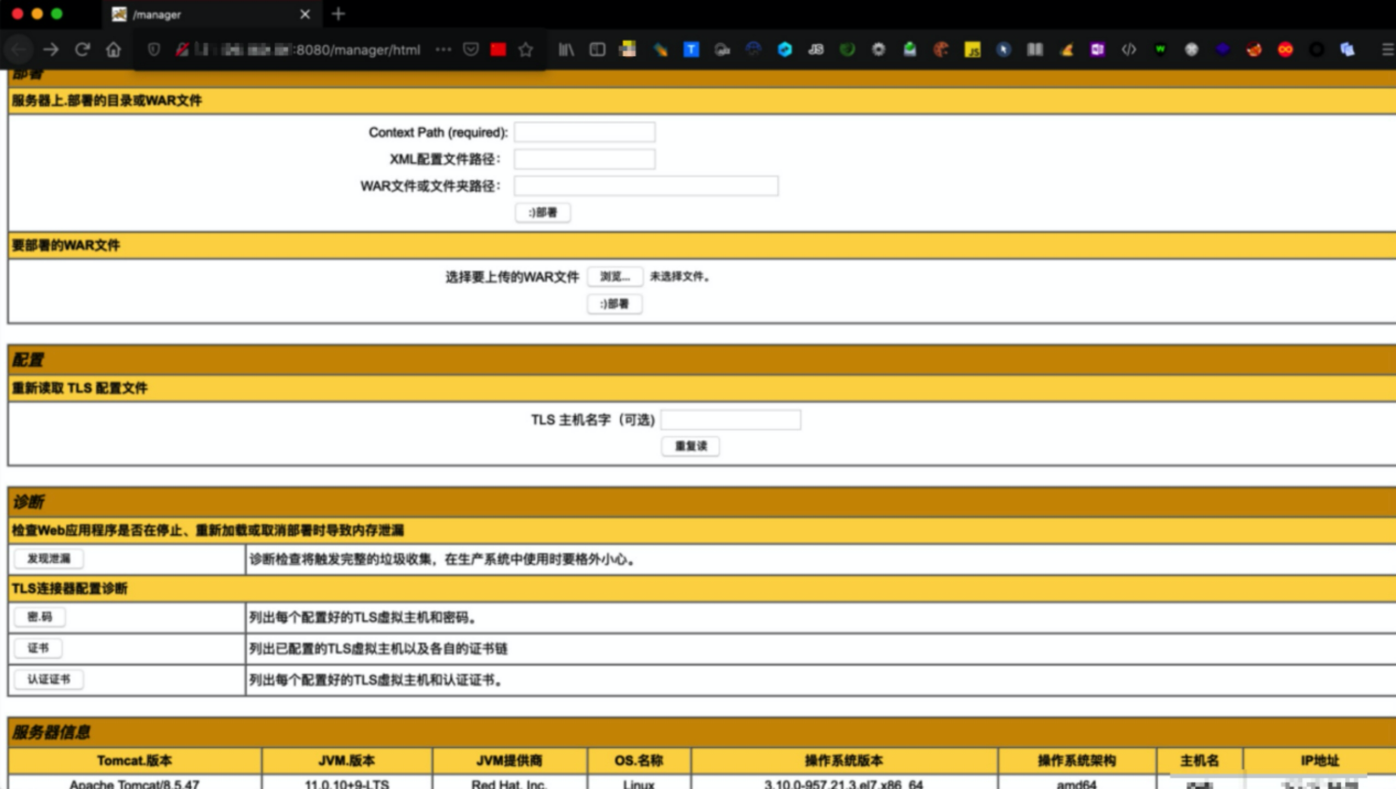1396x789 pixels.
Task: Click the forward navigation arrow
Action: pos(51,50)
